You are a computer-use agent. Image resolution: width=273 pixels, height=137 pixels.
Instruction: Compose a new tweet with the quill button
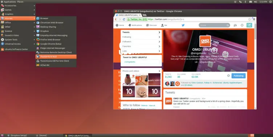[249, 25]
